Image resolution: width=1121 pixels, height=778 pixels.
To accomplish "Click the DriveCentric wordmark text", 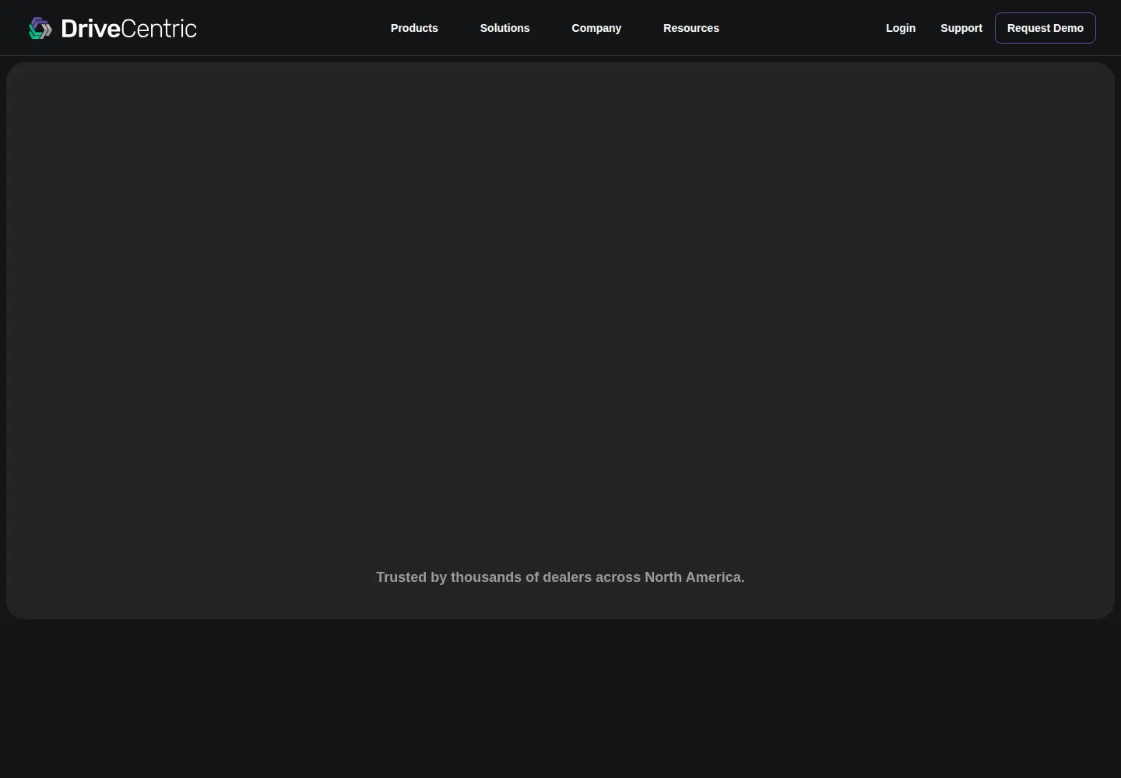I will 128,29.
